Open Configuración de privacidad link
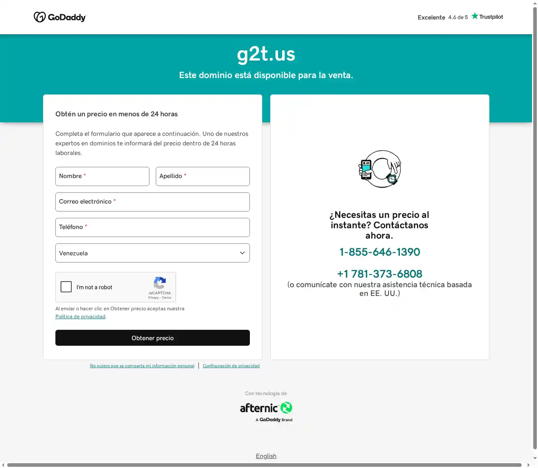 point(231,366)
